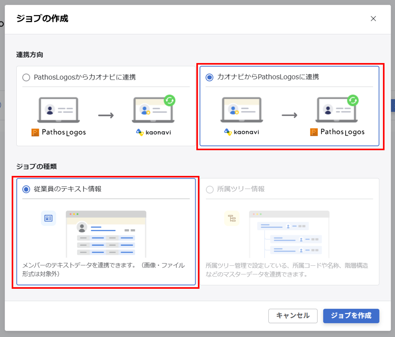
Task: Click kaonavi logo in left direction card
Action: pos(153,132)
